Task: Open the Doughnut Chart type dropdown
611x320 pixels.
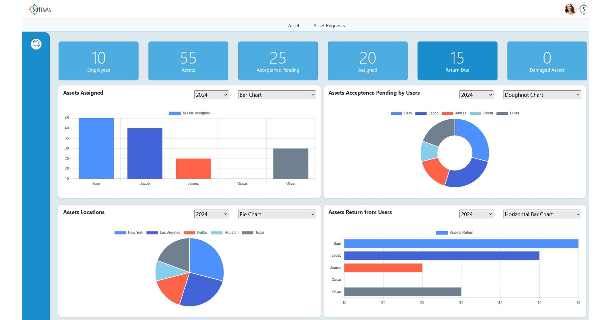Action: pos(542,95)
